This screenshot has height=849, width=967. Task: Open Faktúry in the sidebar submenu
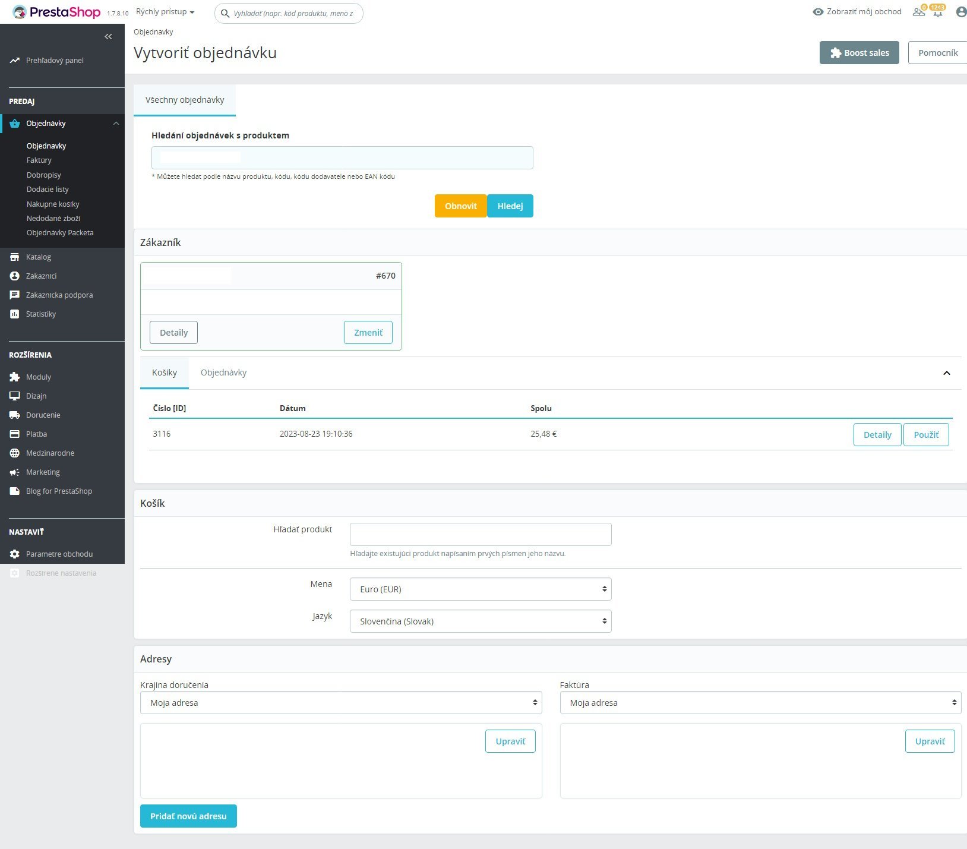pyautogui.click(x=39, y=160)
